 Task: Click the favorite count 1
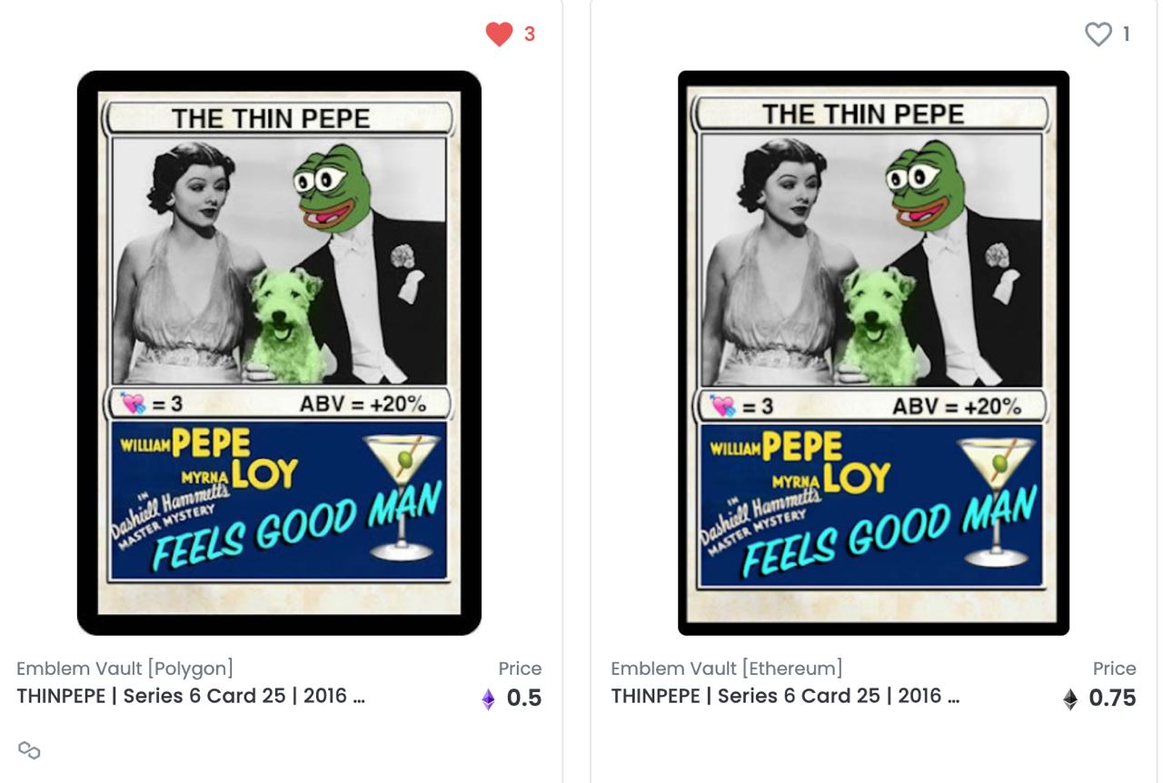click(x=1127, y=35)
